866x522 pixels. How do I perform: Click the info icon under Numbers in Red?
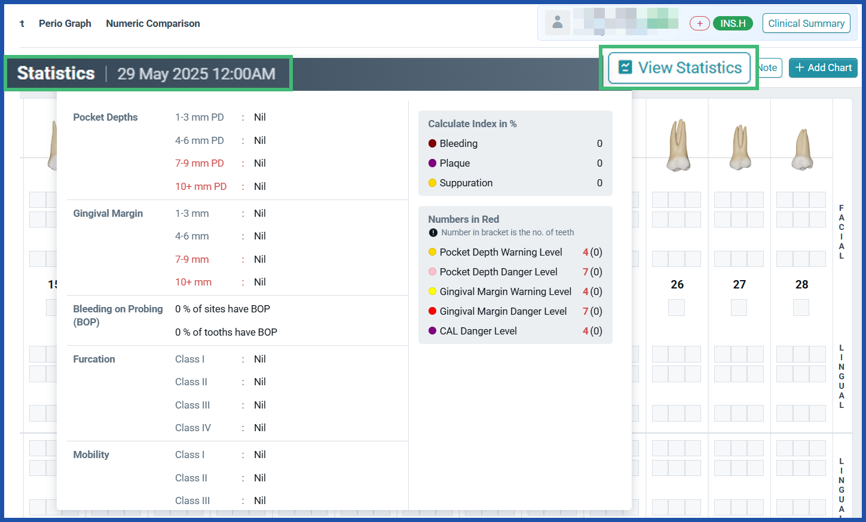pos(432,232)
